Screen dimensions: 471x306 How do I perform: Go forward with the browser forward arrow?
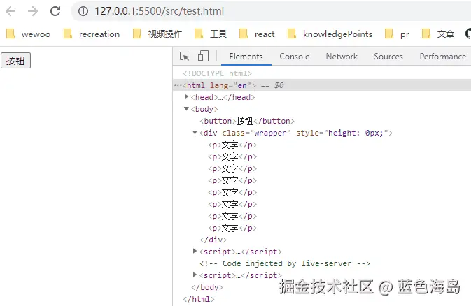tap(33, 11)
